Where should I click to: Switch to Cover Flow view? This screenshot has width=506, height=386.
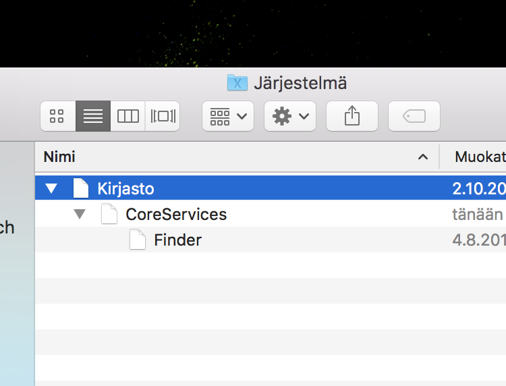point(163,116)
